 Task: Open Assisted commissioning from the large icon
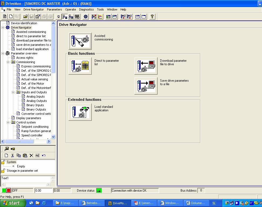click(x=80, y=41)
